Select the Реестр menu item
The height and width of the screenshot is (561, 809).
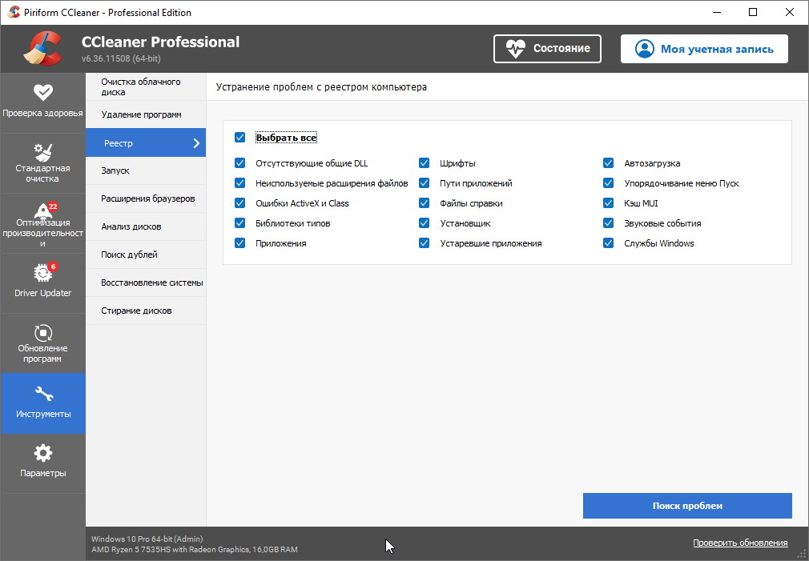click(x=146, y=142)
